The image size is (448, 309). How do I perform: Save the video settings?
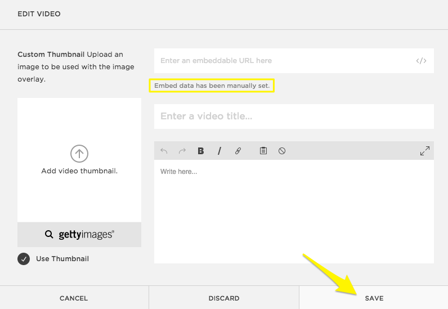point(374,298)
